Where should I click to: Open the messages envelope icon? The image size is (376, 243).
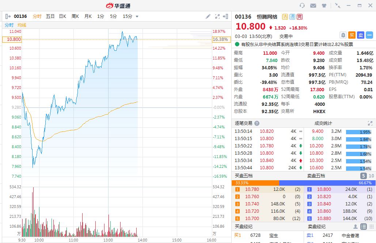click(x=313, y=5)
